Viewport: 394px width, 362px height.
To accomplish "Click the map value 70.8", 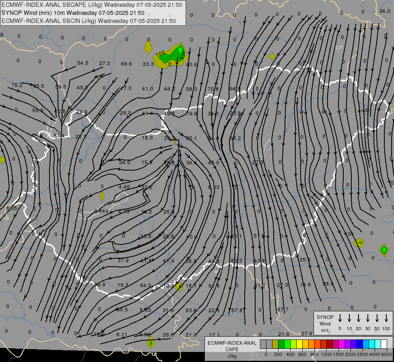I will click(213, 88).
